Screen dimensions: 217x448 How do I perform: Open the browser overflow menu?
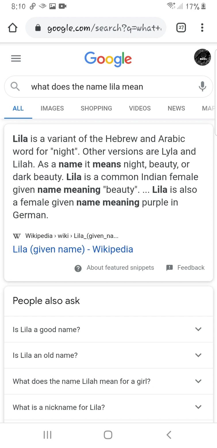(x=202, y=27)
